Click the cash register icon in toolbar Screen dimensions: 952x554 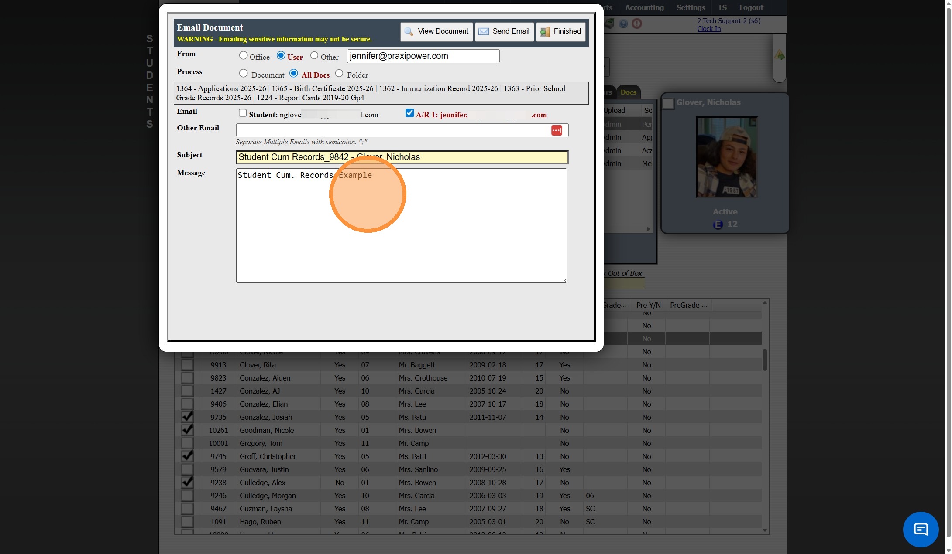click(609, 24)
